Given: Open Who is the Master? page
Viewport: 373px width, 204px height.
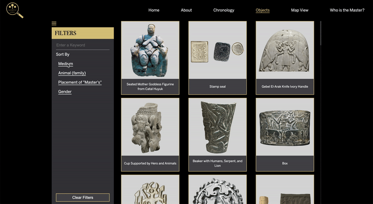Looking at the screenshot, I should [347, 10].
